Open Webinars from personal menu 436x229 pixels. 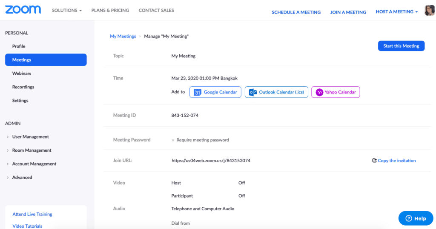pyautogui.click(x=22, y=74)
